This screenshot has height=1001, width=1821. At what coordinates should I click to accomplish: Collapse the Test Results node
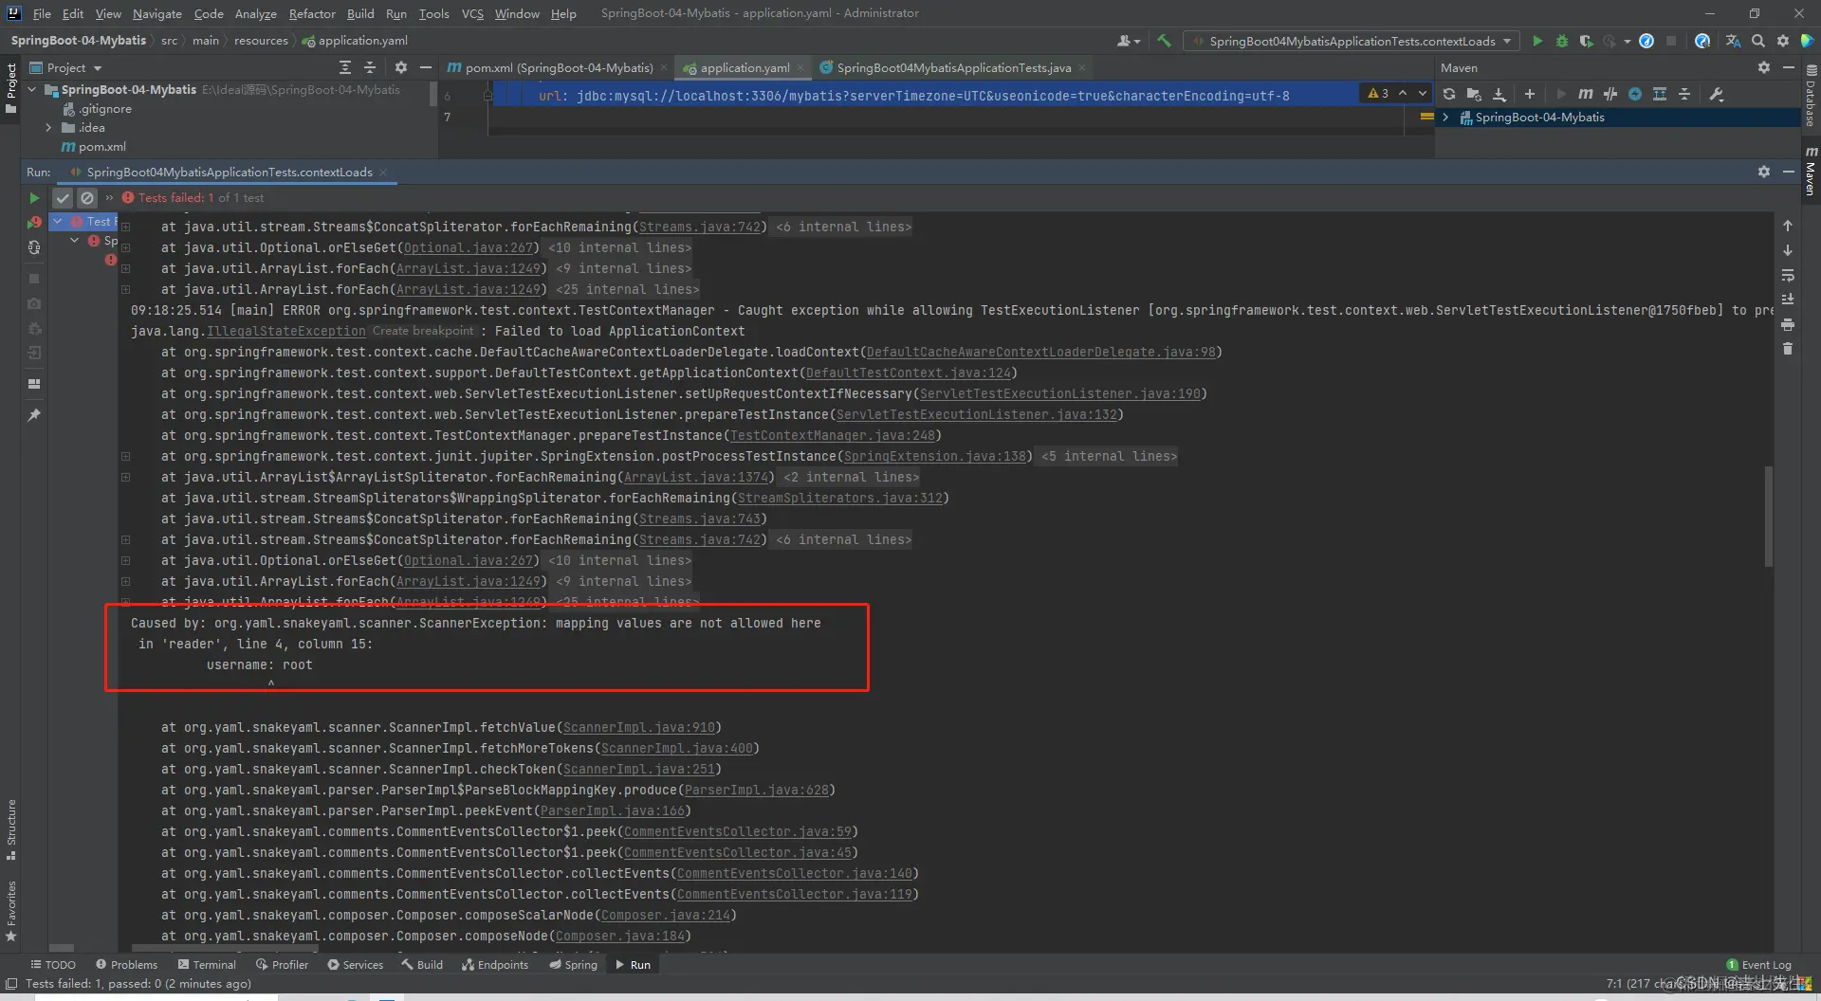tap(58, 221)
